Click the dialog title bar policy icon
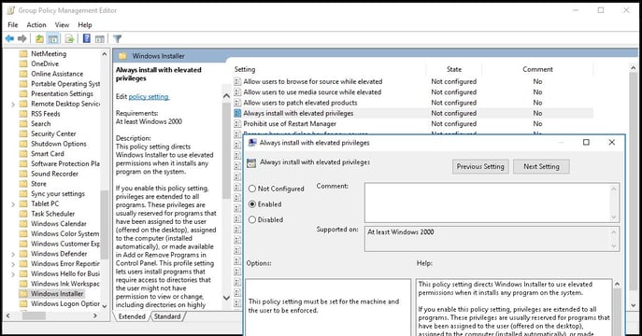This screenshot has width=642, height=336. pyautogui.click(x=252, y=143)
